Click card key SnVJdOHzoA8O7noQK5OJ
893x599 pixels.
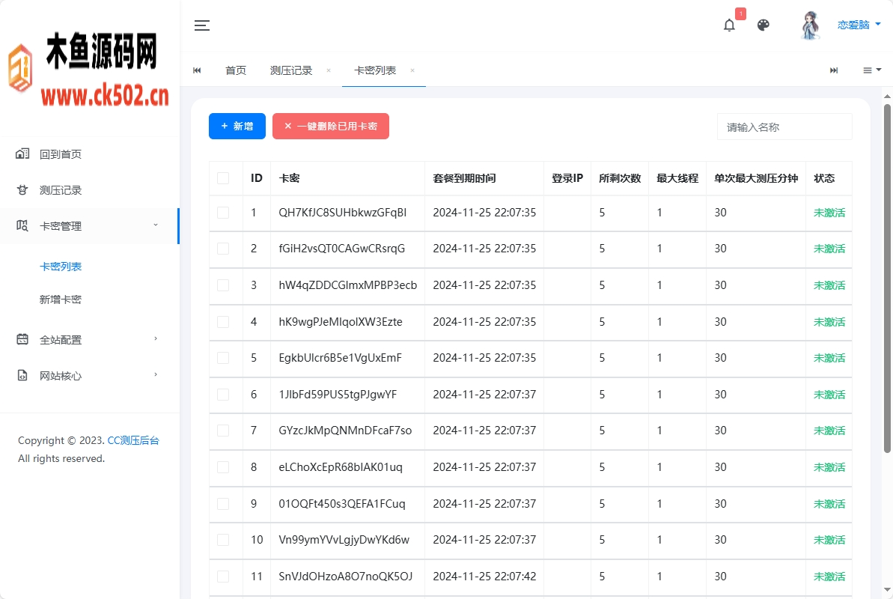coord(346,577)
